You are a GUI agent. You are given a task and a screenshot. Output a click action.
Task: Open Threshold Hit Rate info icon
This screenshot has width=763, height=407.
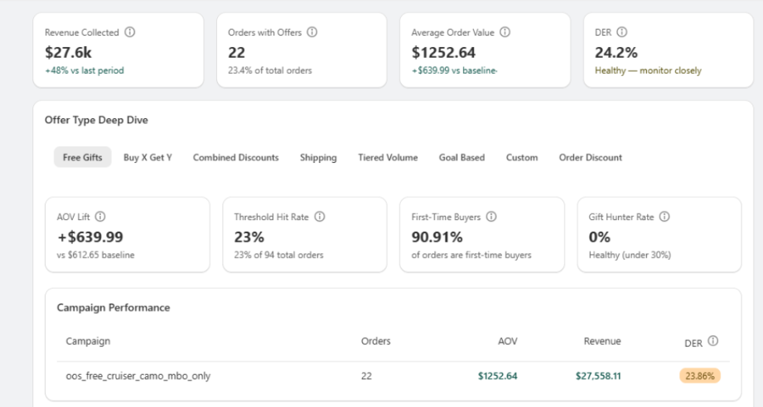[x=319, y=217]
